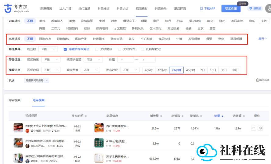The width and height of the screenshot is (271, 164).
Task: Select the 食品饮料 e-commerce tag
Action: (x=164, y=39)
